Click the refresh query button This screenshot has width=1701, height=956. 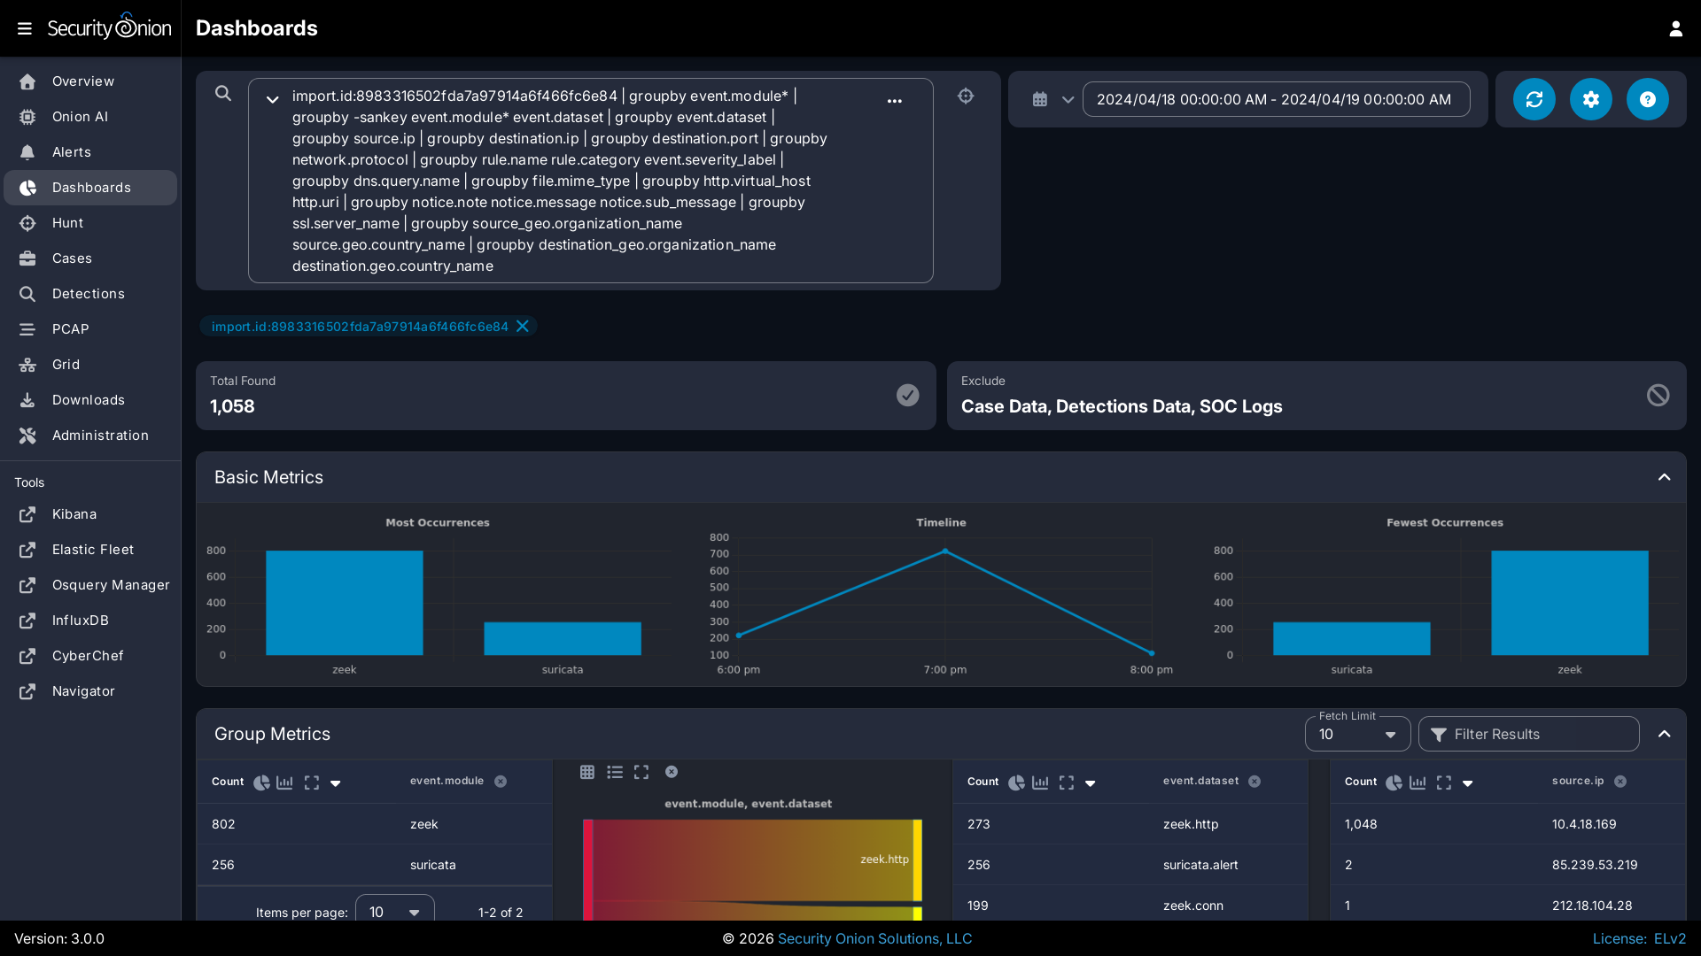(1534, 99)
